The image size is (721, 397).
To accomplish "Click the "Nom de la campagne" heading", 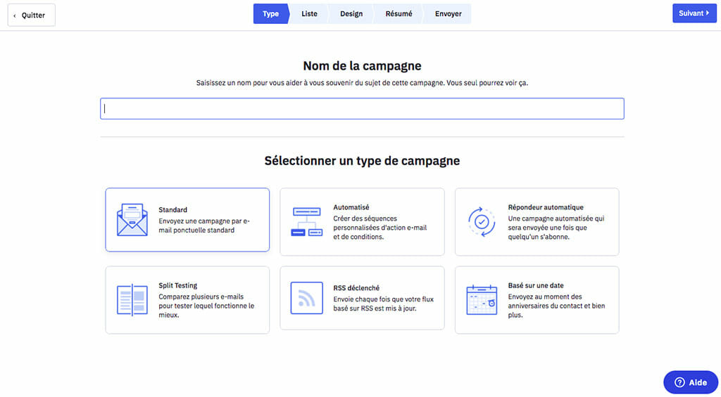I will point(363,65).
